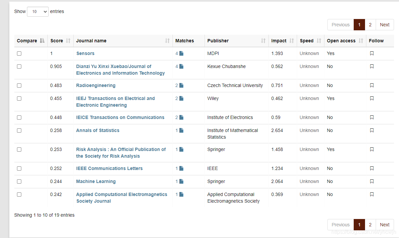Follow Applied Computational Electromagnetics Society Journal

click(x=372, y=194)
